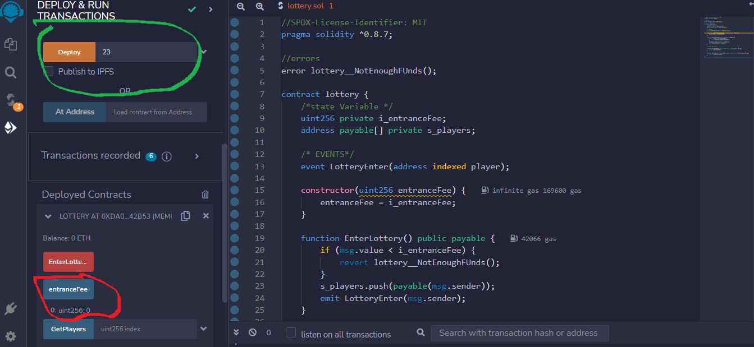Click '0: uint256: 0' result text
Viewport: 754px width, 347px height.
pos(70,310)
